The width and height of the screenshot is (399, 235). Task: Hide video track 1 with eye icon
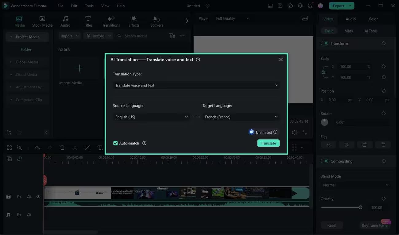[38, 197]
